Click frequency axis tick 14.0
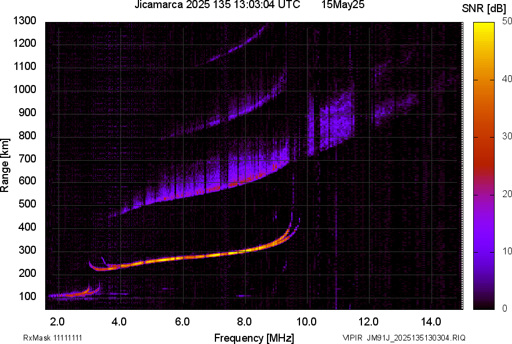512x344 pixels. click(431, 322)
